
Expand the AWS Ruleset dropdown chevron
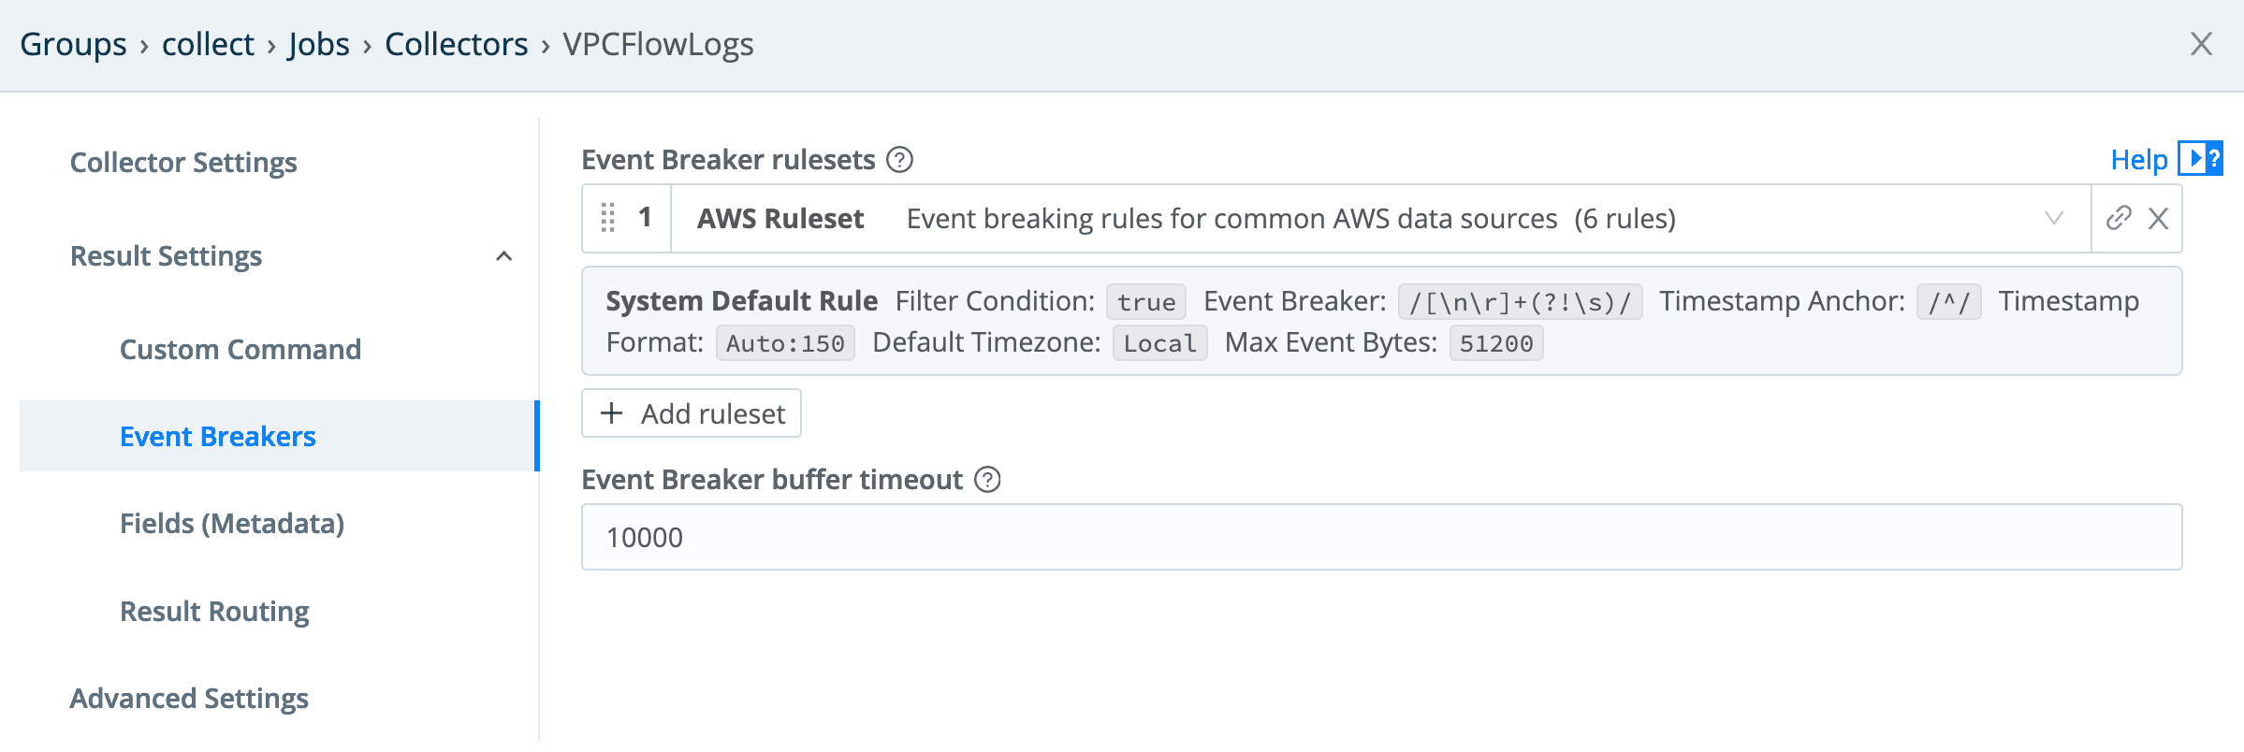[2054, 218]
